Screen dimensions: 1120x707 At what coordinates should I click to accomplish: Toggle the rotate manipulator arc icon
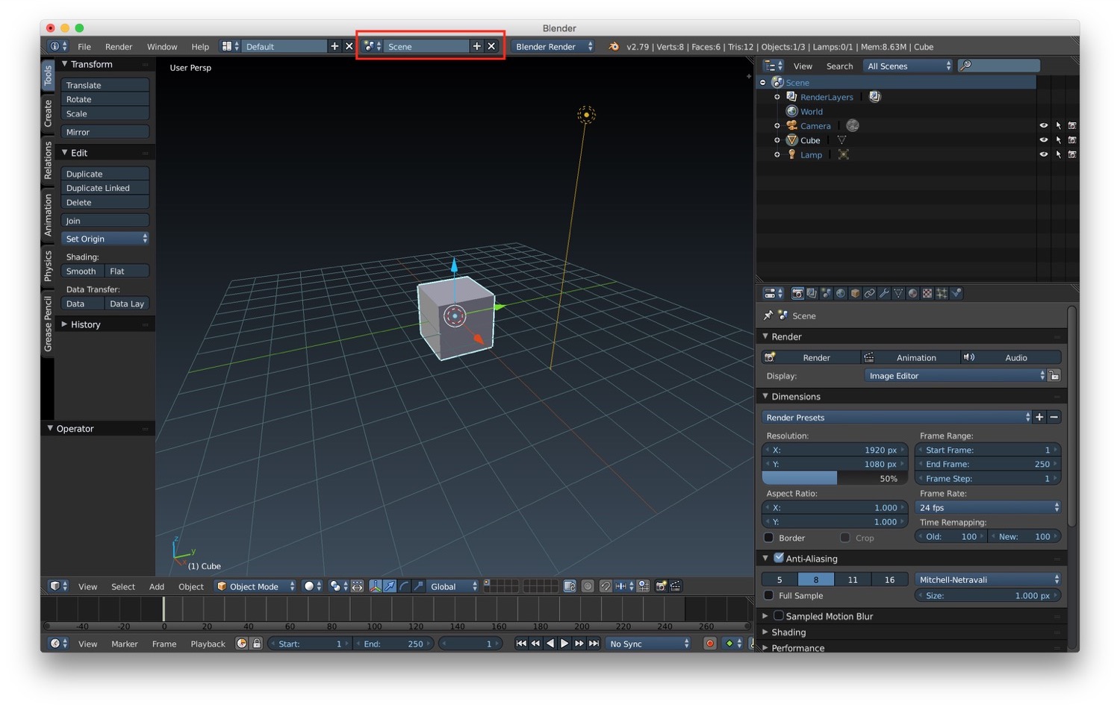tap(404, 586)
